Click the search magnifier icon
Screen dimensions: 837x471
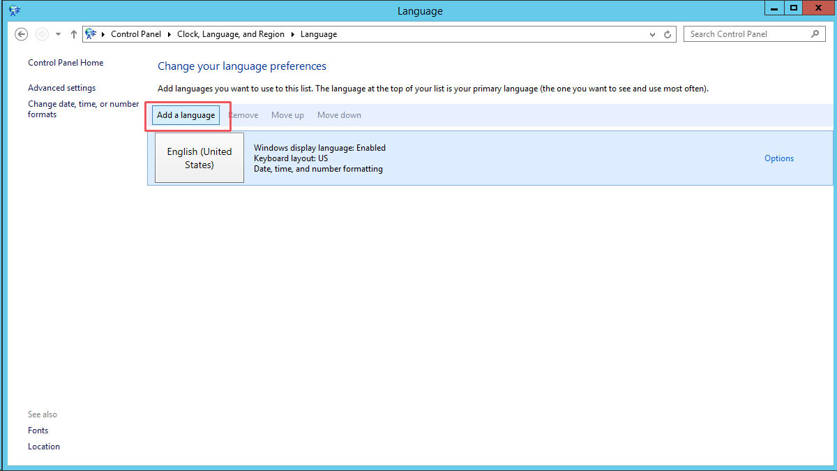(815, 33)
